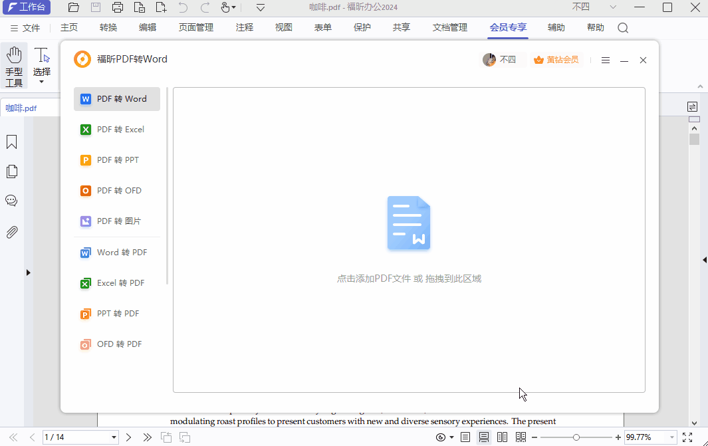Open the Comments panel in sidebar
This screenshot has height=446, width=708.
click(x=11, y=200)
